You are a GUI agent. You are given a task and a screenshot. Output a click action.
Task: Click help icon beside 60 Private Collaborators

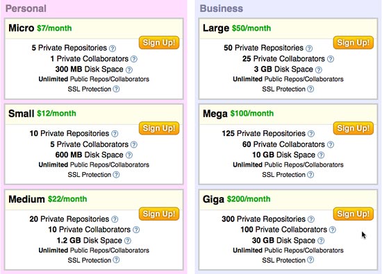(331, 144)
